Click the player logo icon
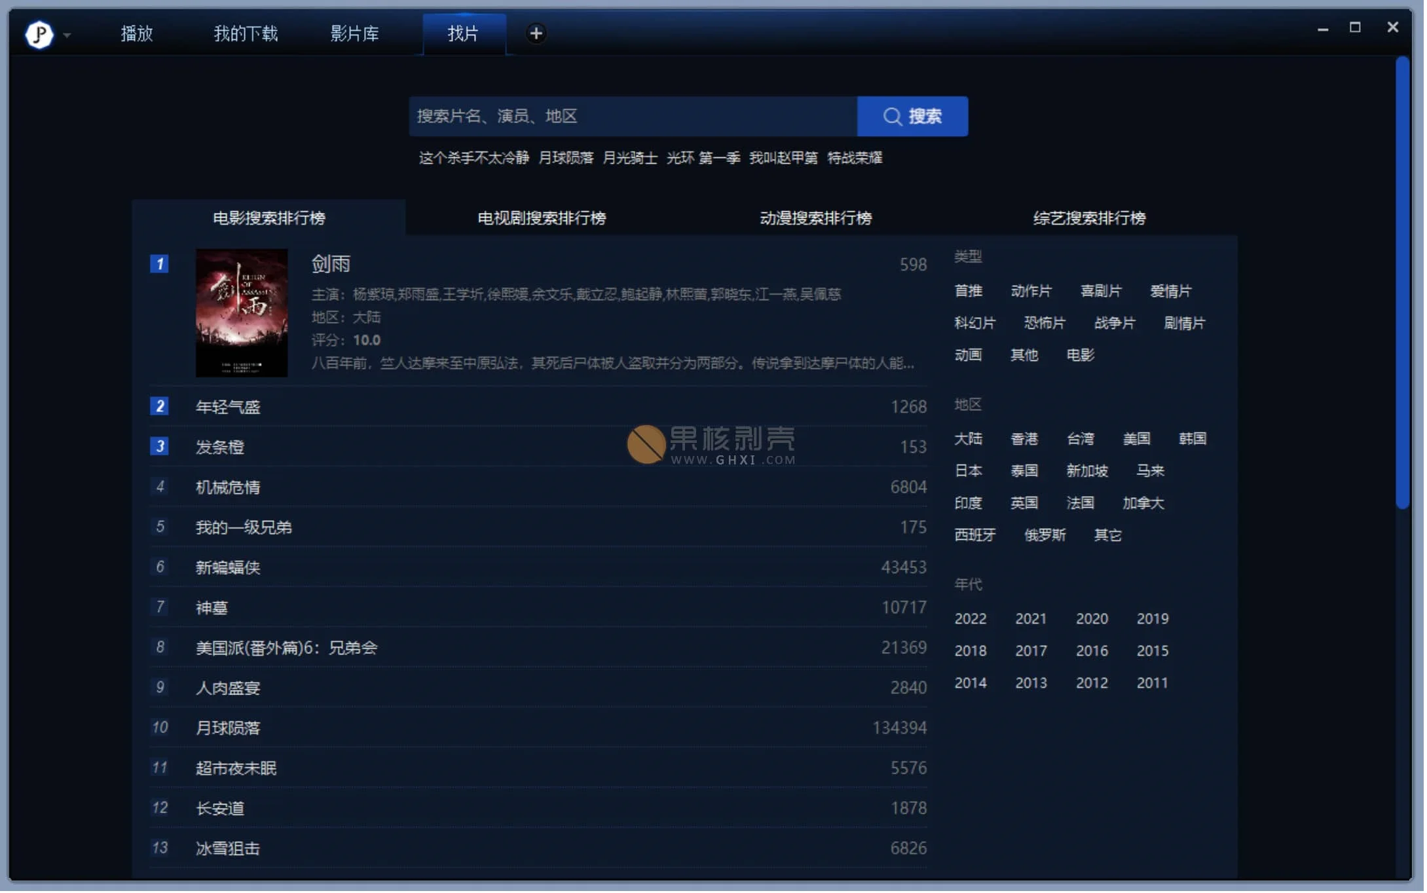 point(39,34)
